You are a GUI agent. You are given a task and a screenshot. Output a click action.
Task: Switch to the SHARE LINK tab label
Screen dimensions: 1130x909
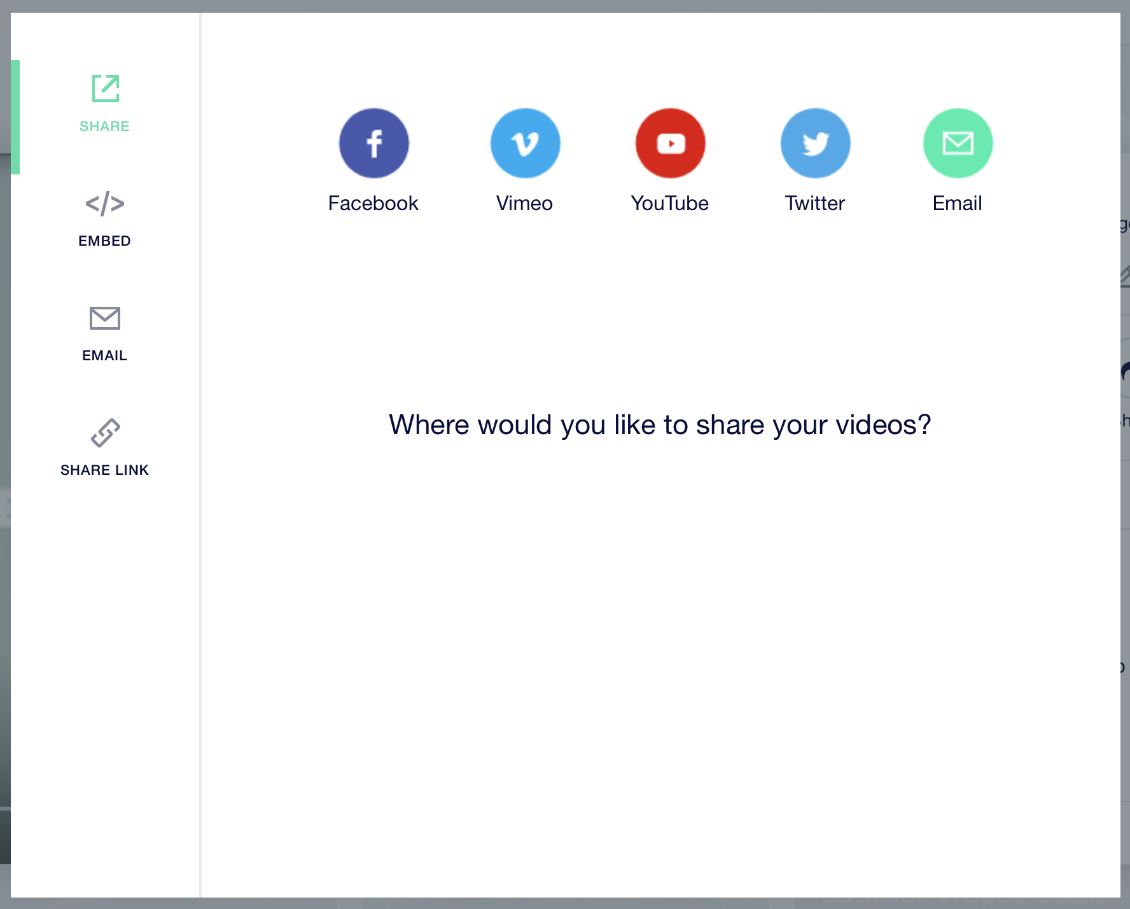pos(104,470)
